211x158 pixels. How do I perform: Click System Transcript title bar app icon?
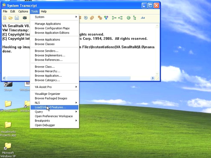click(4, 6)
